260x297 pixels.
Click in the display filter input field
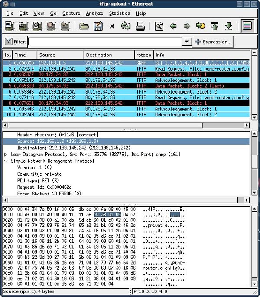(x=104, y=42)
